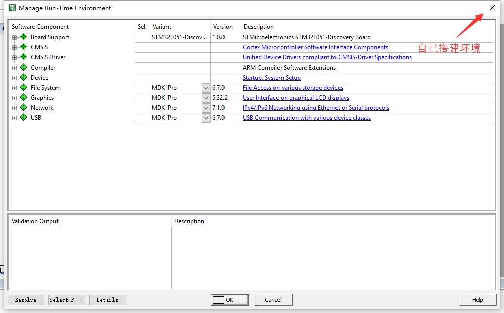Screen dimensions: 504x313
Task: Click STMicroelectronics STM32F051-Discovery Board description
Action: click(x=307, y=37)
